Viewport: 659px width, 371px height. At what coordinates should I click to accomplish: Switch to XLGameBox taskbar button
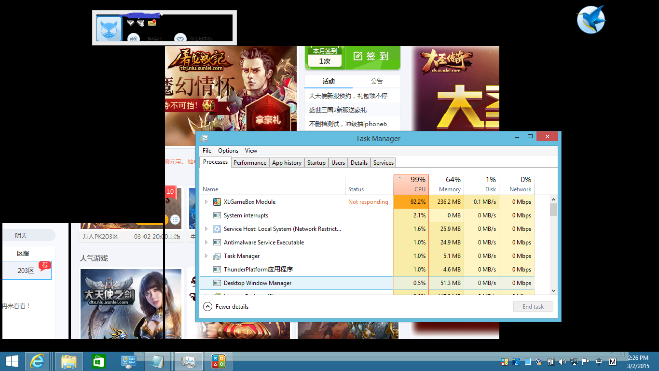(219, 361)
